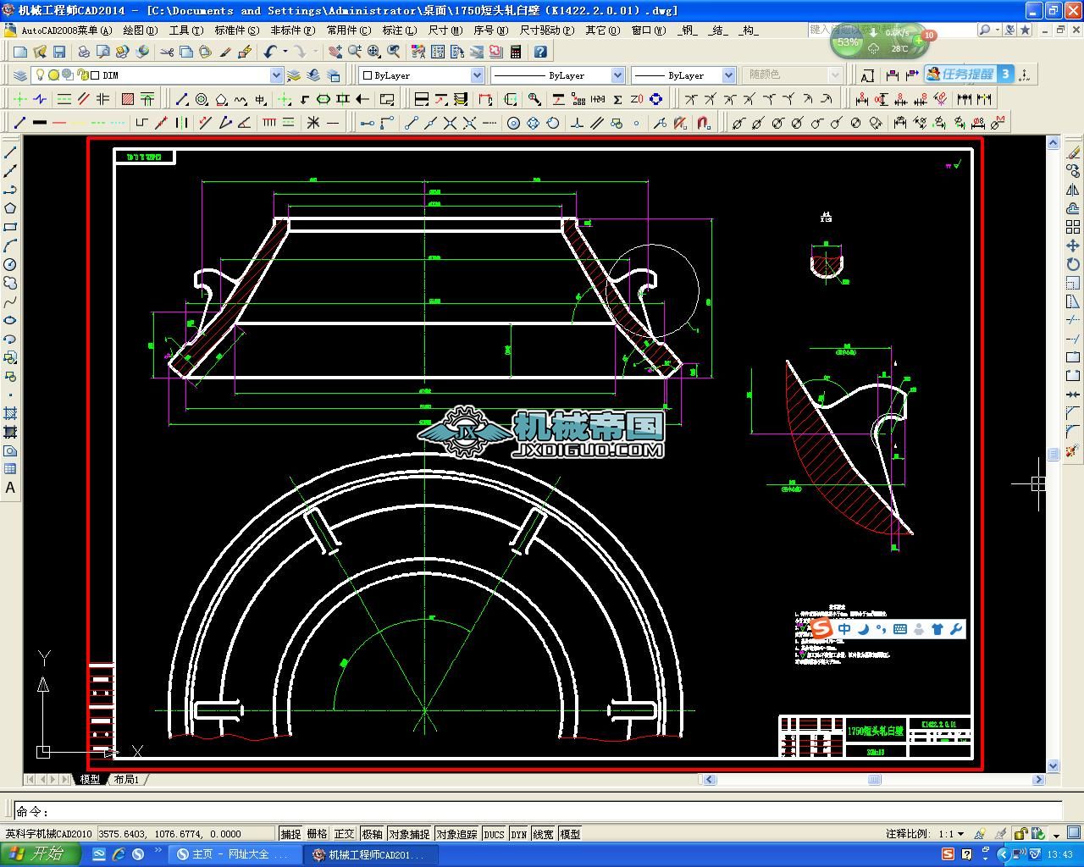Toggle 正交 ortho mode in the status bar
This screenshot has width=1084, height=867.
click(344, 834)
